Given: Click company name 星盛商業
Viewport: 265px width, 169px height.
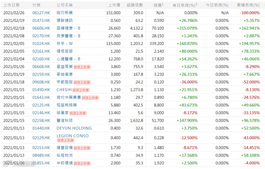Looking at the screenshot, I should (x=64, y=67).
